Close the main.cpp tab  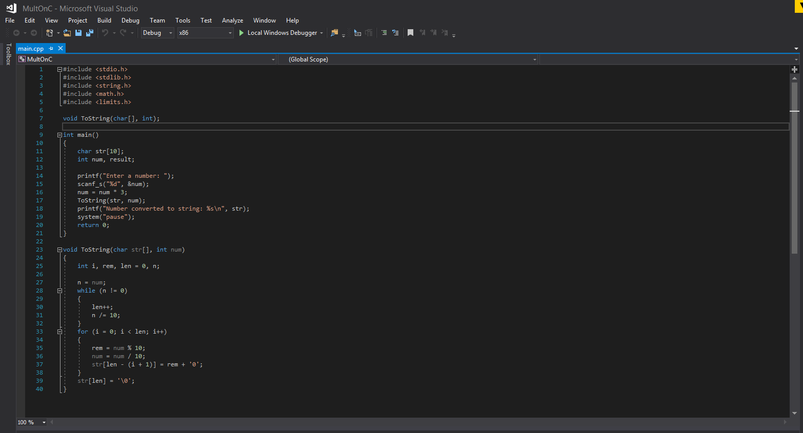[61, 48]
